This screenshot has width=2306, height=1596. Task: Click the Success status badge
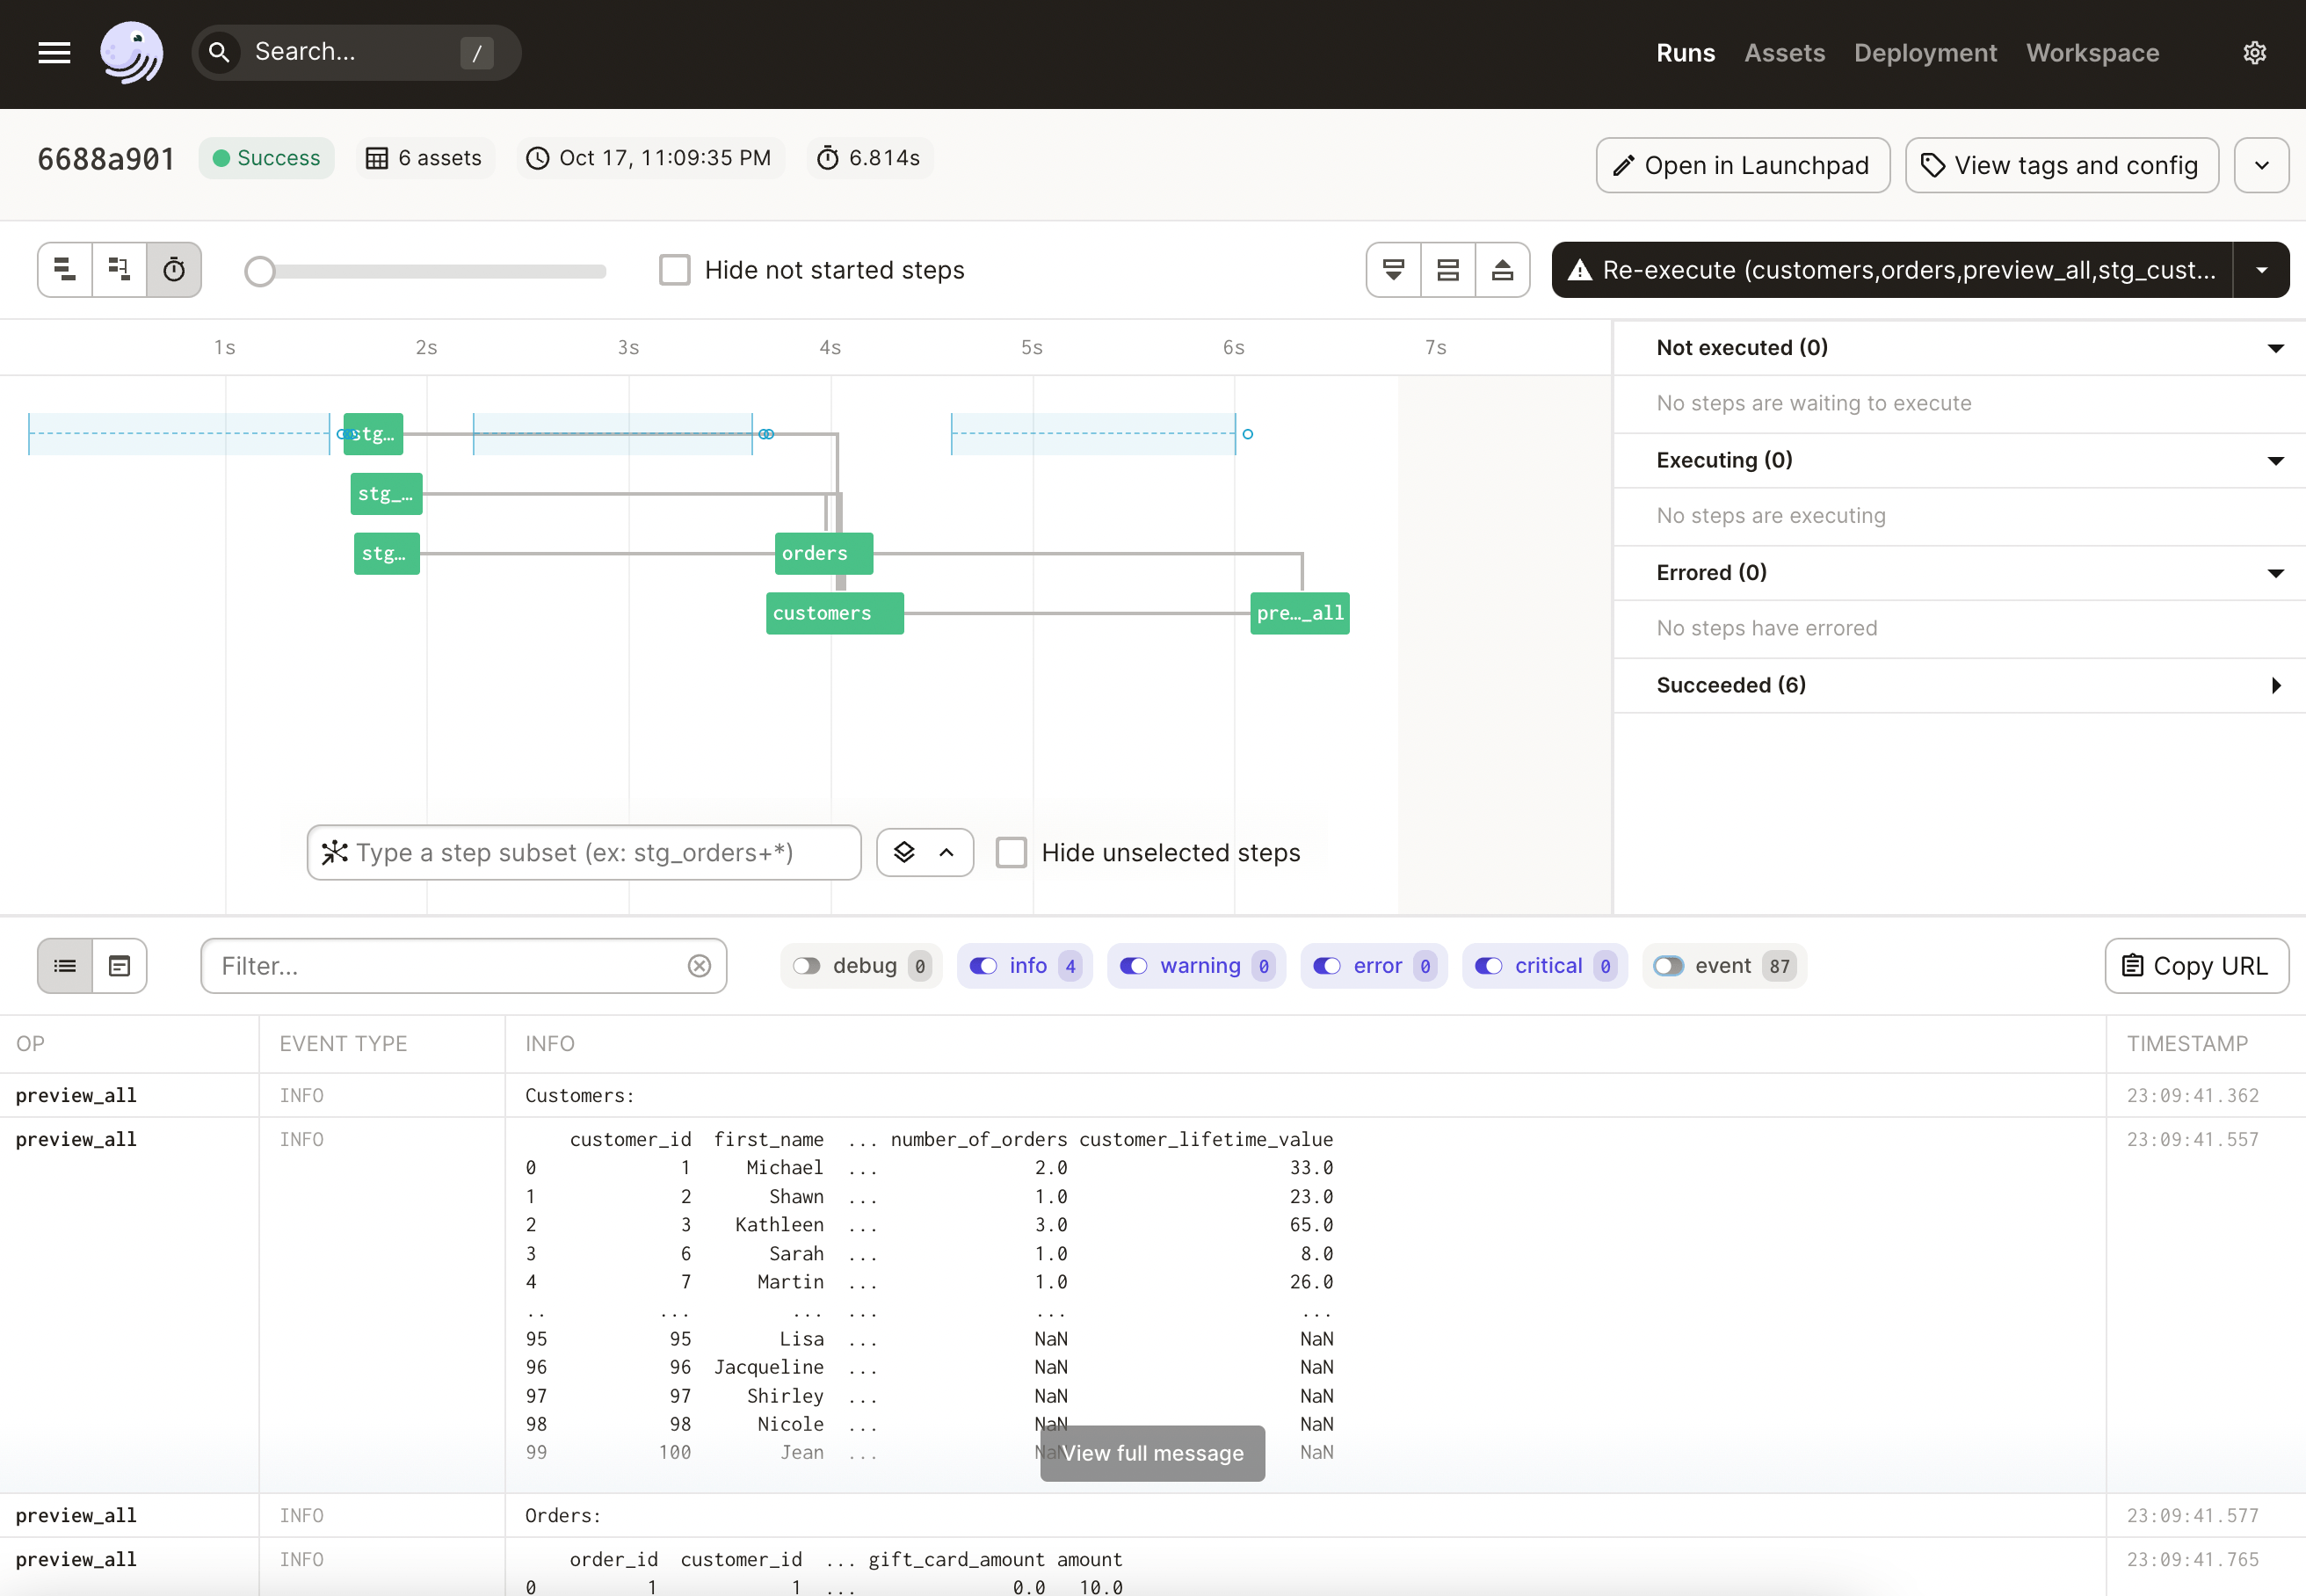[x=266, y=158]
